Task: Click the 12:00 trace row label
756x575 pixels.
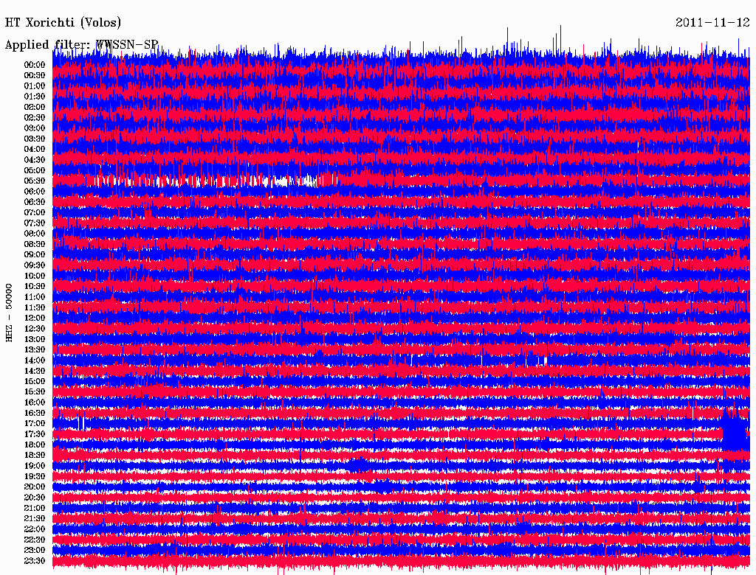Action: pos(35,318)
